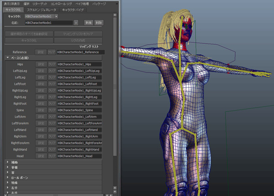274x196 pixels.
Task: Click the arrow button beside the name field
Action: (x=76, y=22)
